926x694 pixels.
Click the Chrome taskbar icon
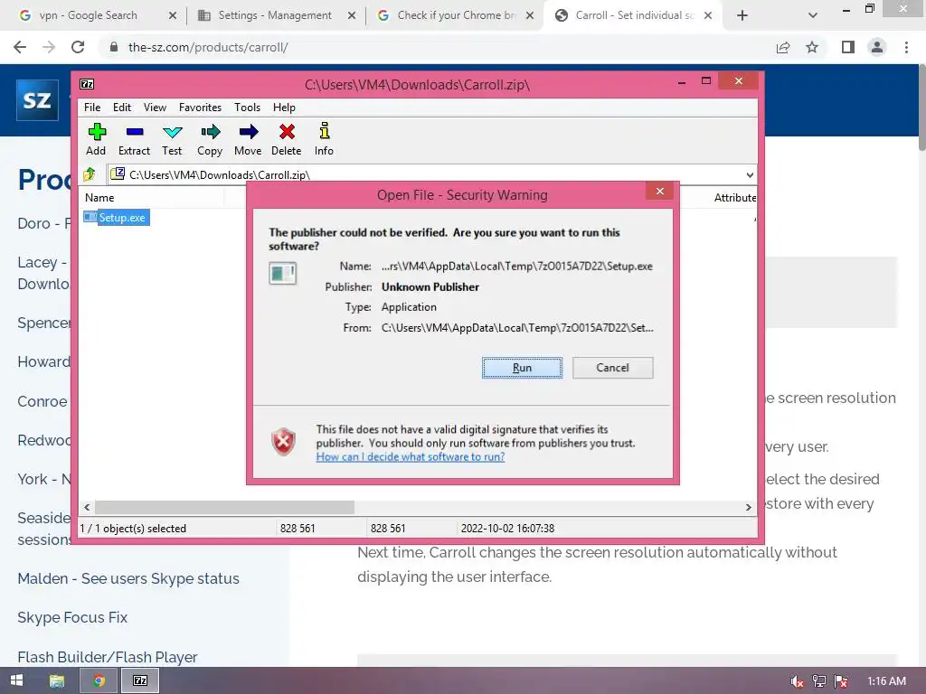(x=99, y=680)
